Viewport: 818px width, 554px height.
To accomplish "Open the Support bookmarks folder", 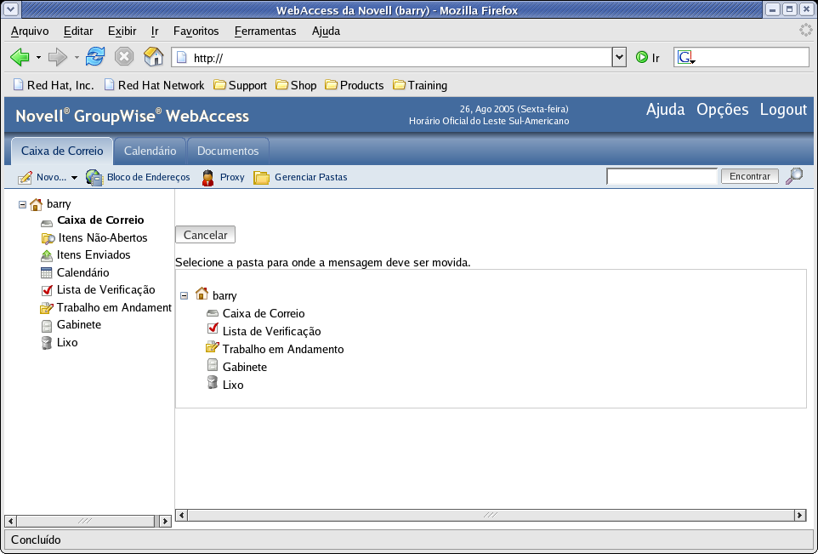I will (241, 85).
